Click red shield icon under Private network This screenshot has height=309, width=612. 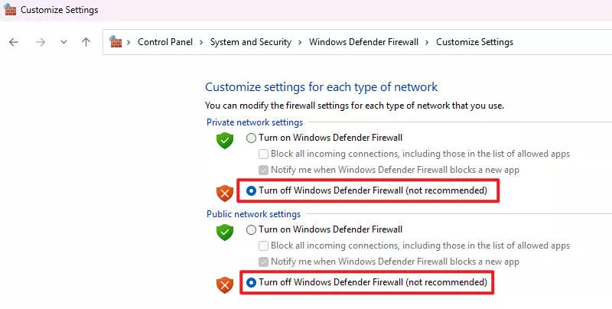point(224,192)
